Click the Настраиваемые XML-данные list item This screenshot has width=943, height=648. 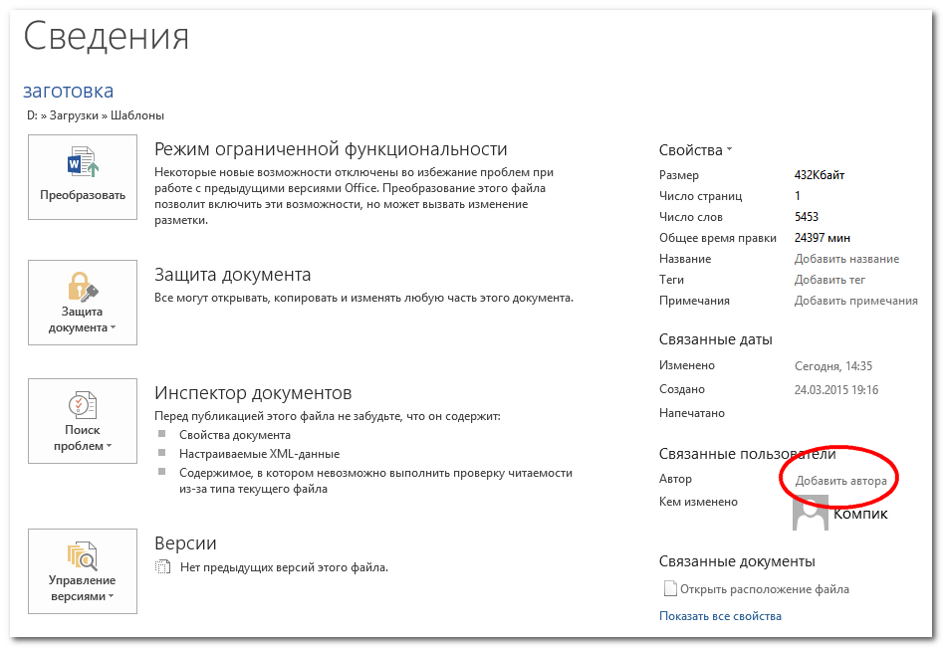click(x=259, y=454)
